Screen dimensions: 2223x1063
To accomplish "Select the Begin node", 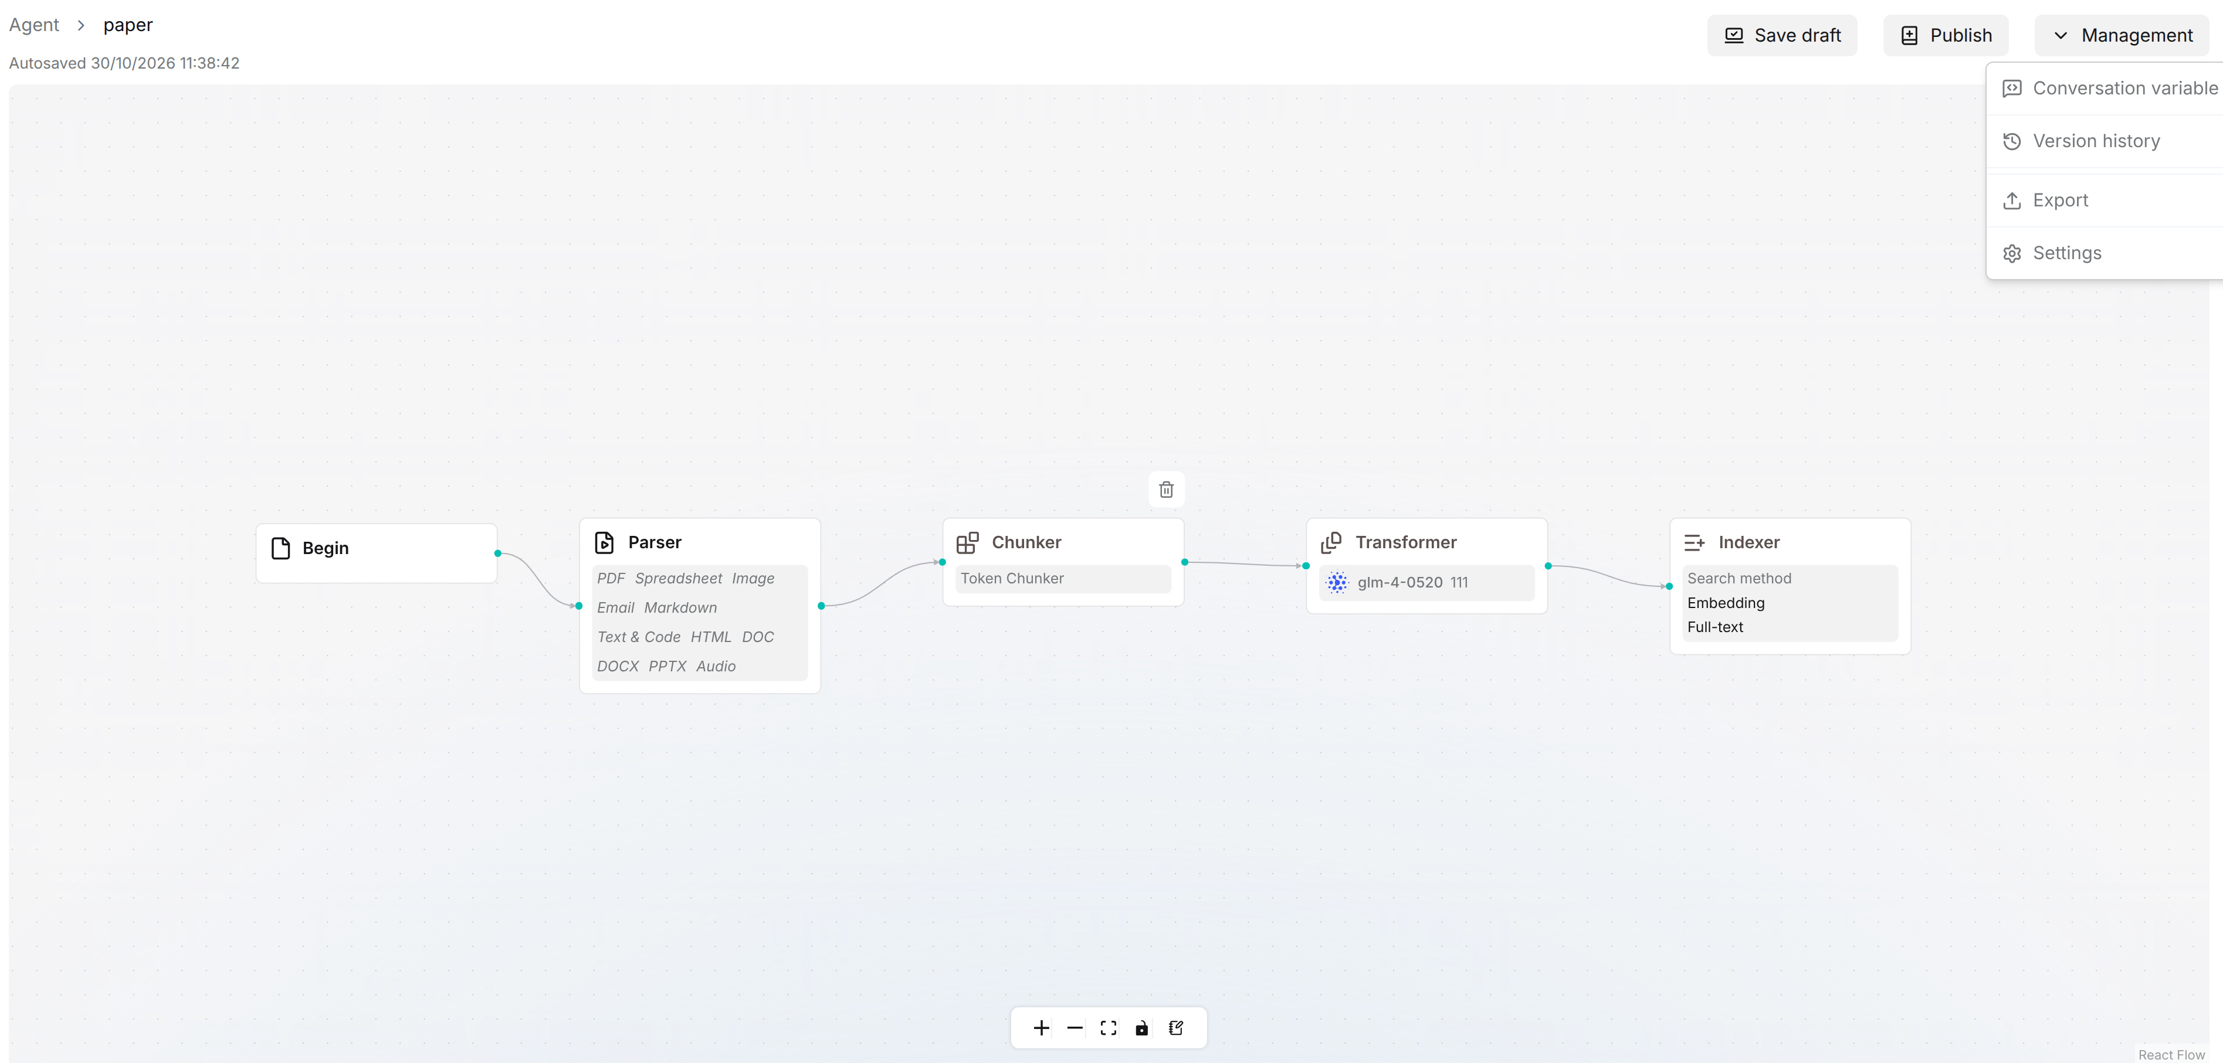I will click(x=376, y=553).
